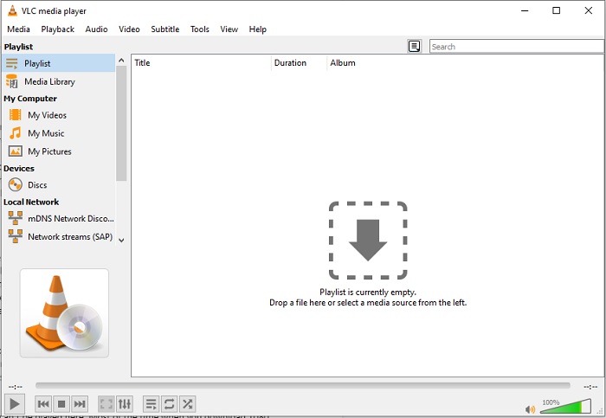Click the My Pictures image icon

15,151
